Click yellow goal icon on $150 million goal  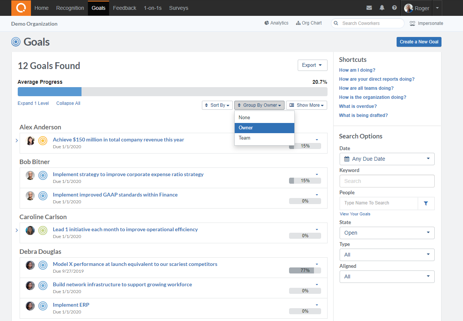point(43,141)
